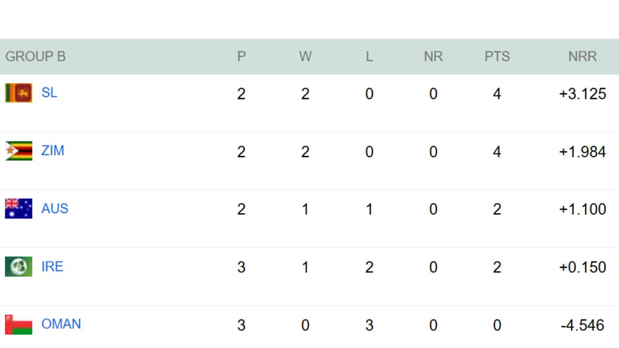Click the W column header
This screenshot has width=619, height=348.
coord(305,57)
